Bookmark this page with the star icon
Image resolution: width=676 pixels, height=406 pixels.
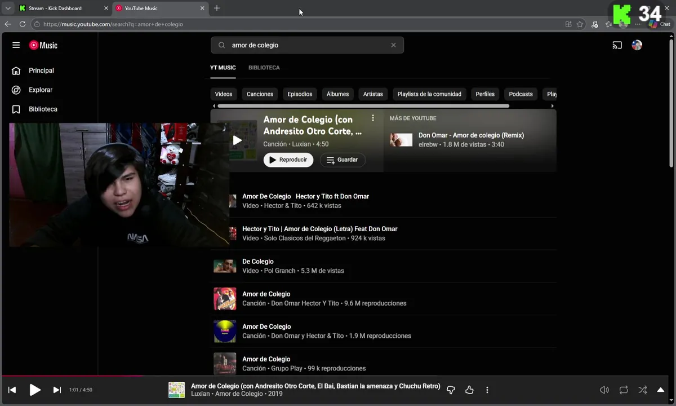[x=580, y=24]
